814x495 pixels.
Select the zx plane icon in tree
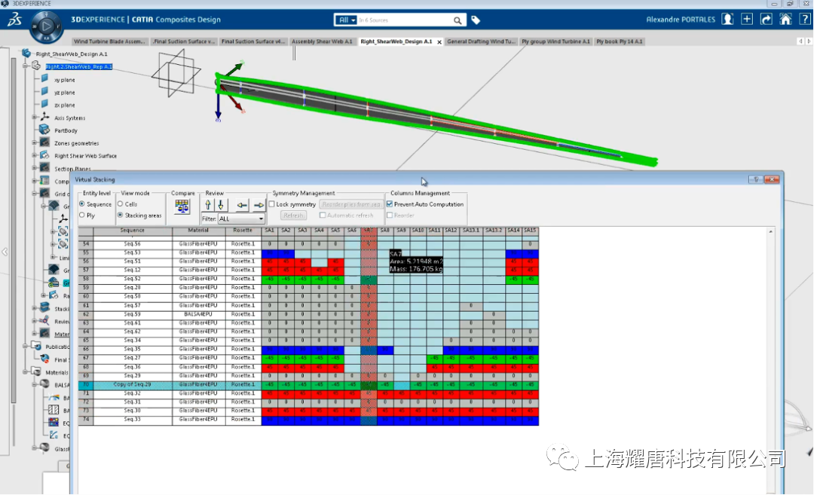click(x=44, y=104)
